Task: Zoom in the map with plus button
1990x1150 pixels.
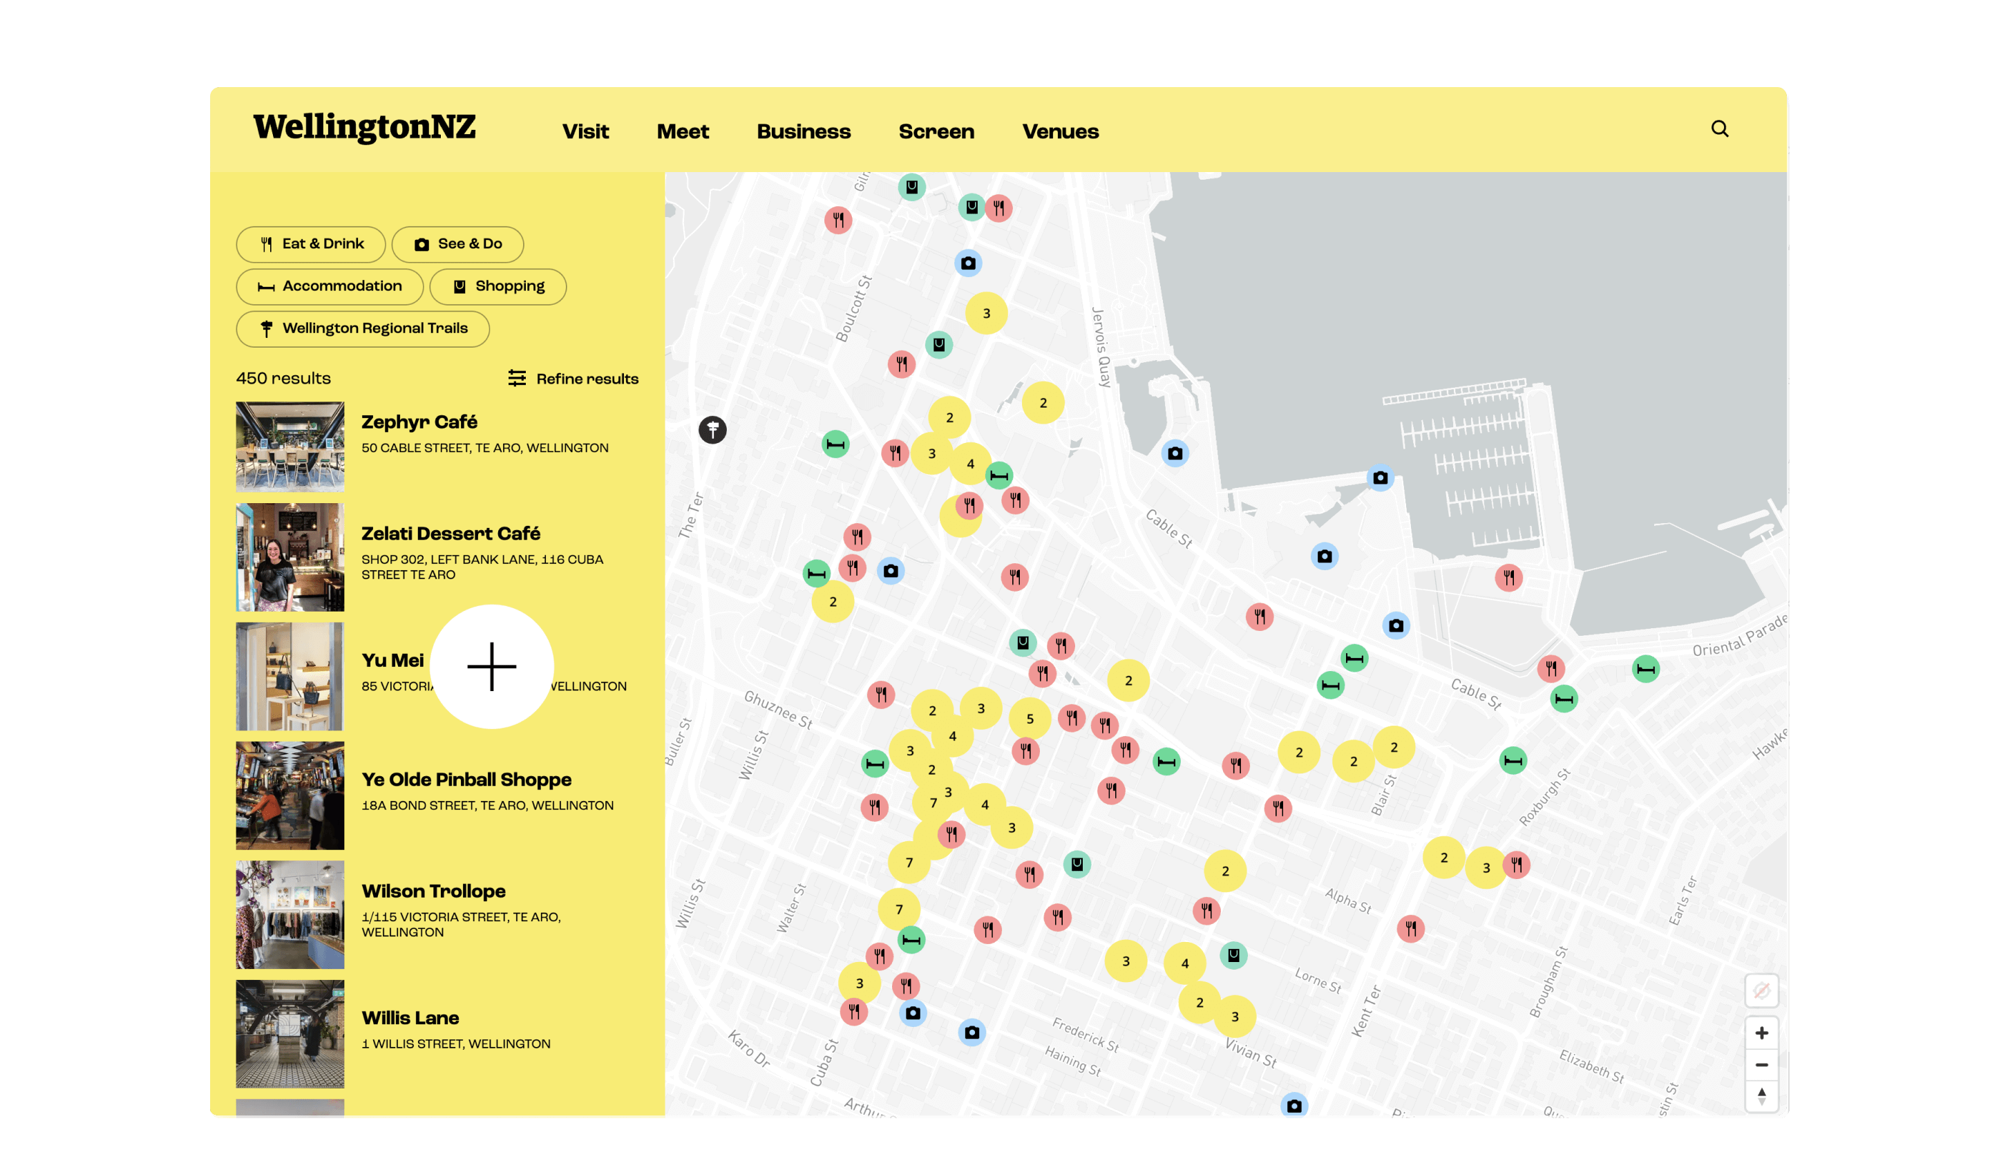Action: [1761, 1033]
